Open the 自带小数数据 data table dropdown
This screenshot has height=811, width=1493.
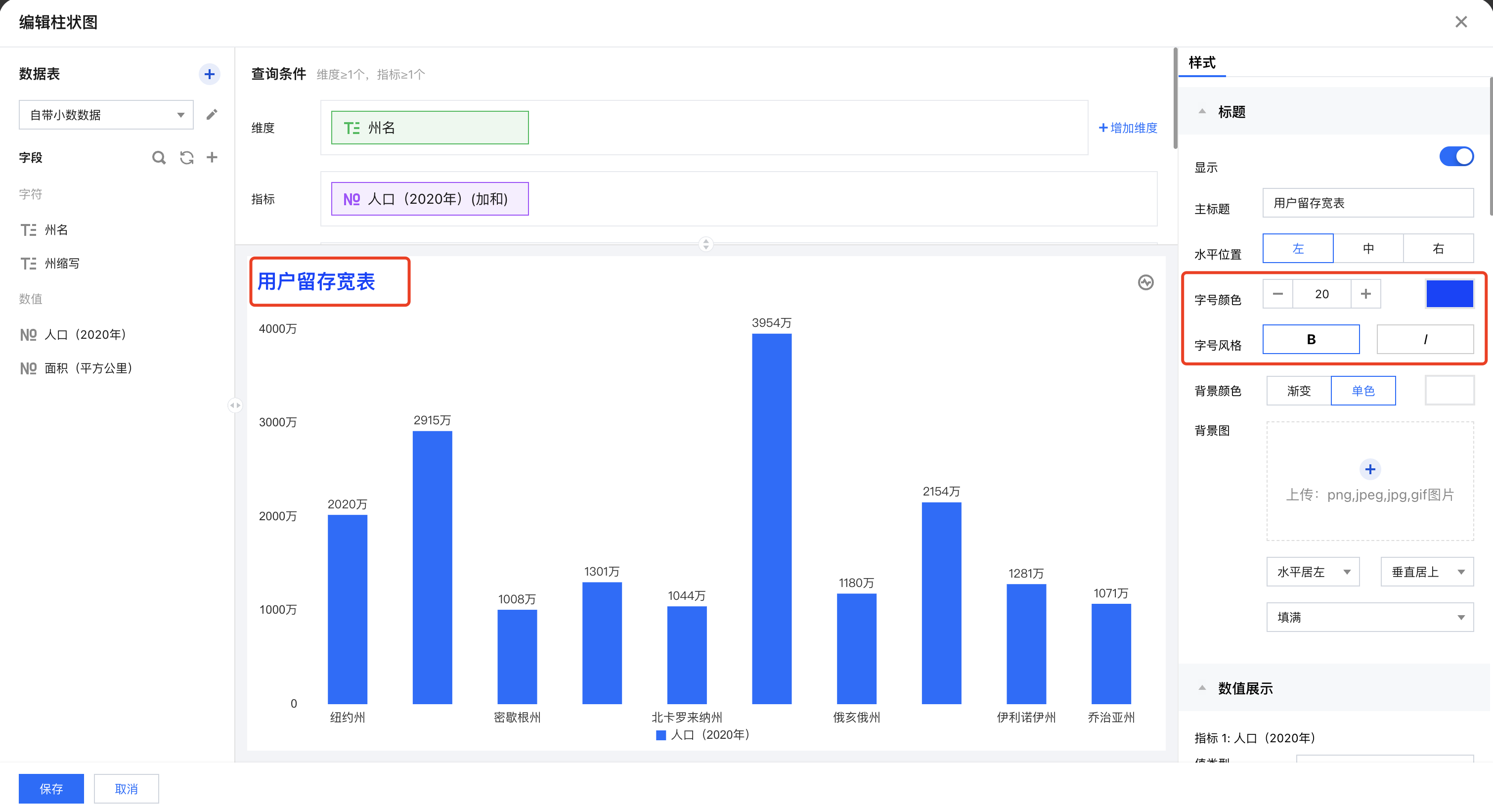(106, 115)
